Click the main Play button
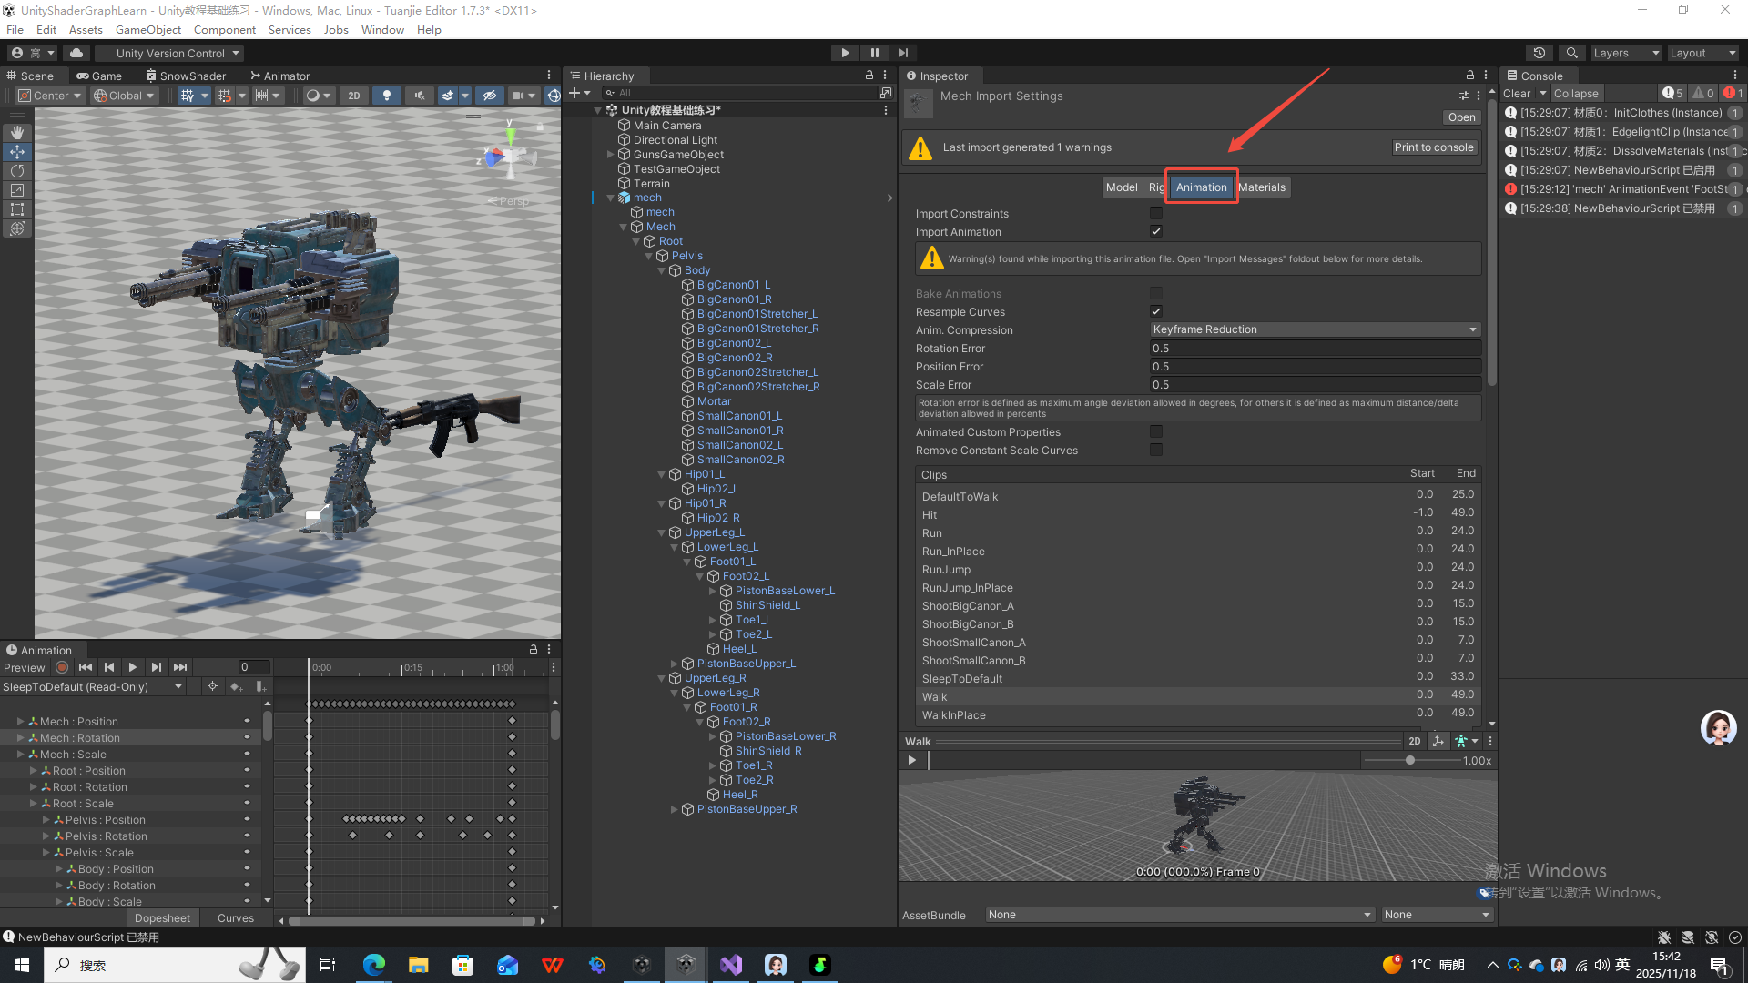The width and height of the screenshot is (1748, 983). click(x=845, y=53)
